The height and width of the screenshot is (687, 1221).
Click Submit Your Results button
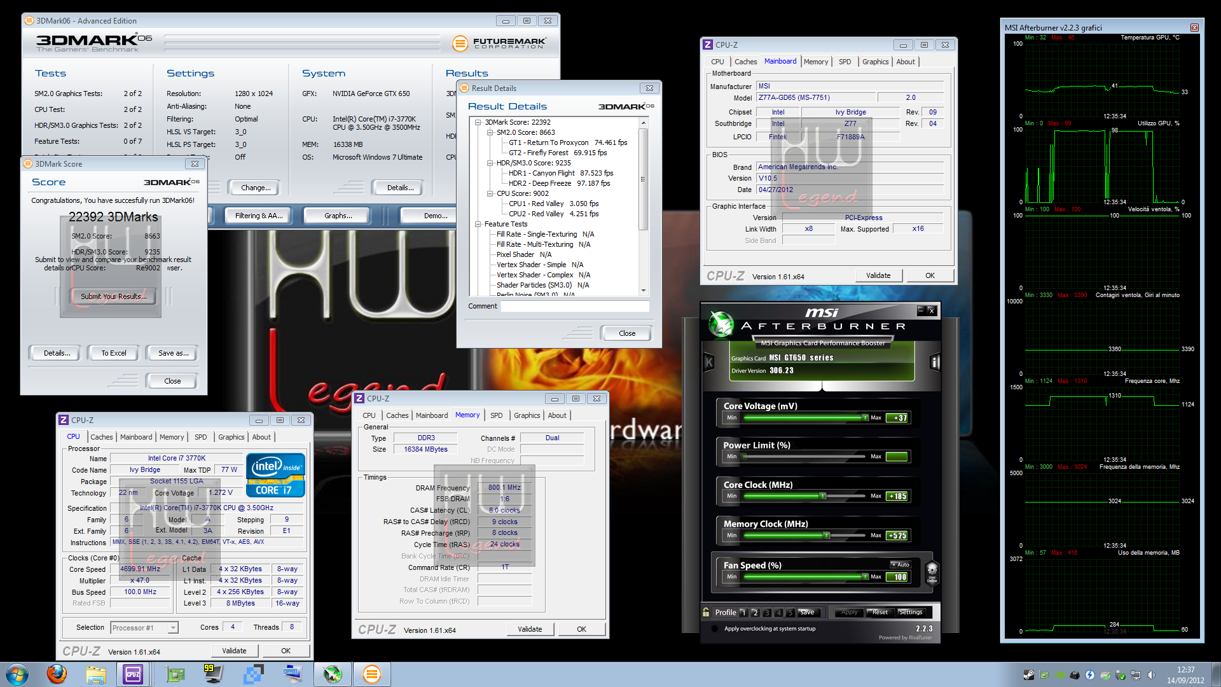click(113, 296)
